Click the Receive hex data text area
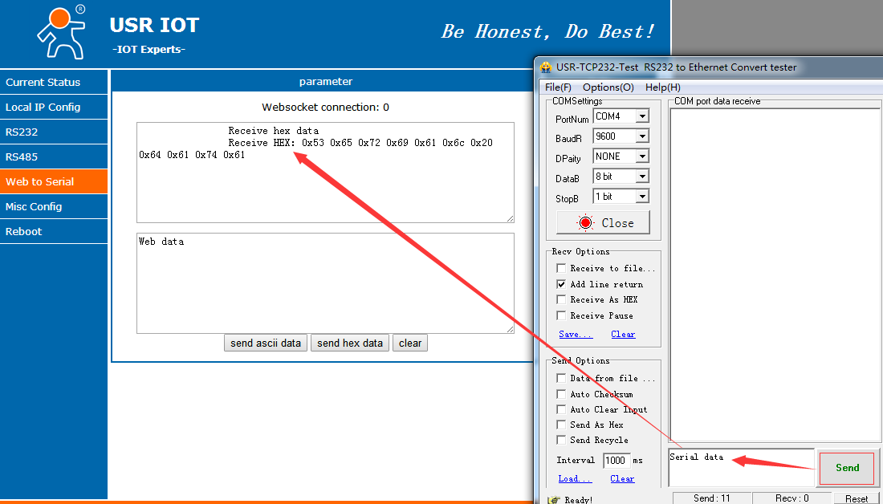883x504 pixels. pos(325,173)
